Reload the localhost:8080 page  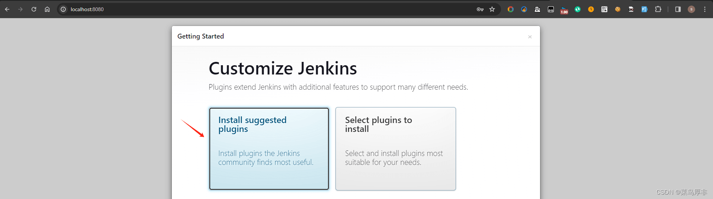tap(34, 9)
